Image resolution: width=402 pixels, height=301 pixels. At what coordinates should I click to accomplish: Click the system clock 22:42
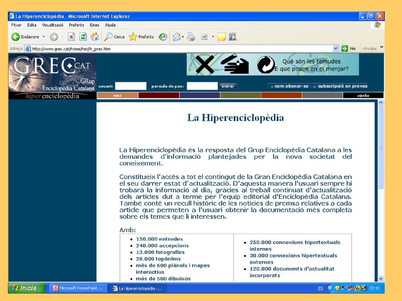tap(374, 288)
